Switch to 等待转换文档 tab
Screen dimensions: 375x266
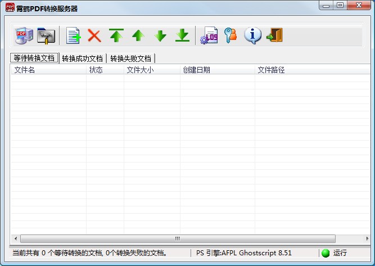coord(34,58)
